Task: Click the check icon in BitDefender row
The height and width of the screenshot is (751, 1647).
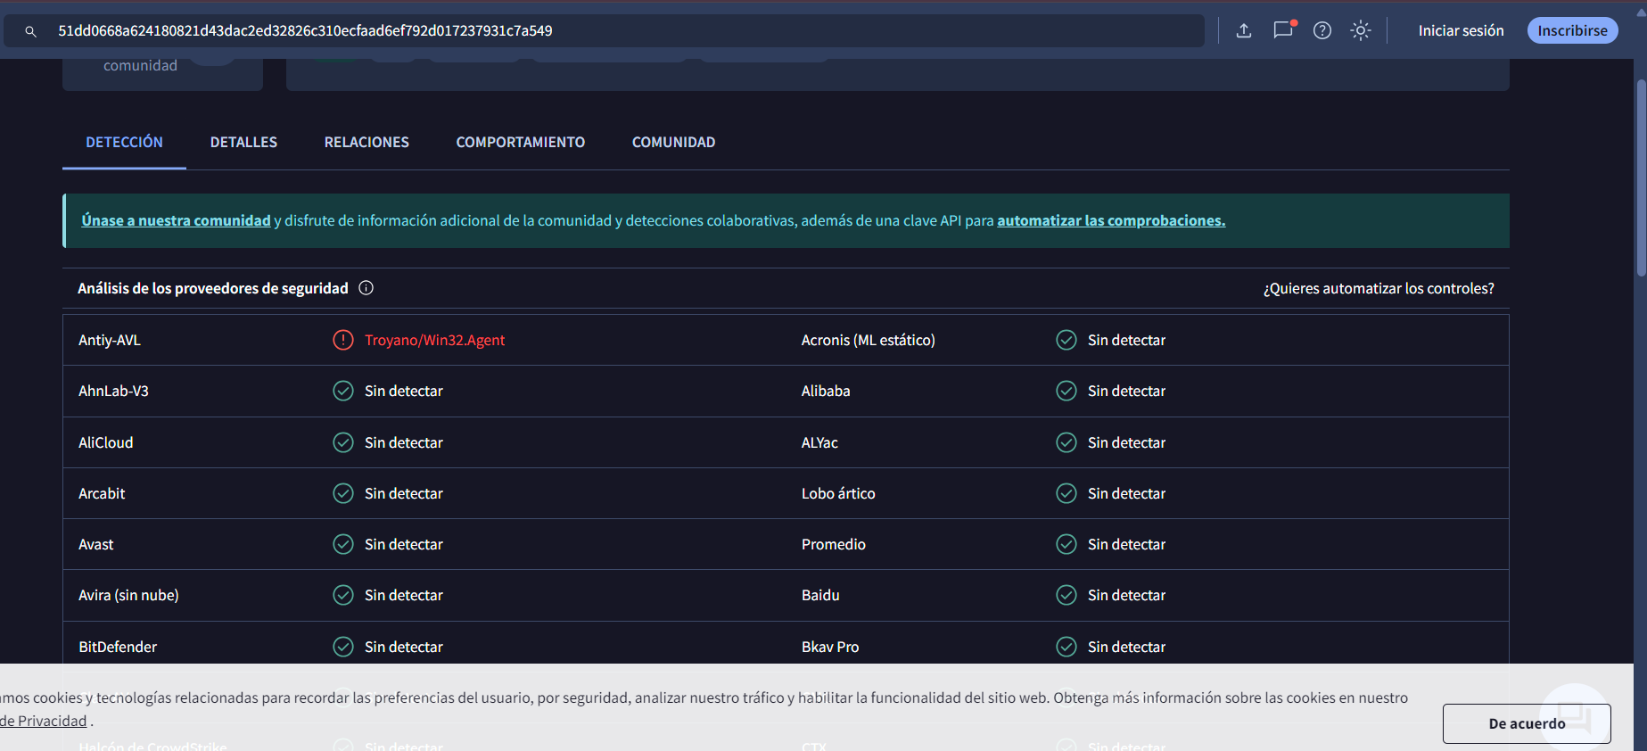Action: pyautogui.click(x=343, y=647)
